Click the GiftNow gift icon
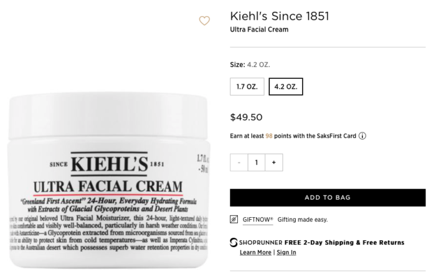Viewport: 436px width, 275px height. 234,219
